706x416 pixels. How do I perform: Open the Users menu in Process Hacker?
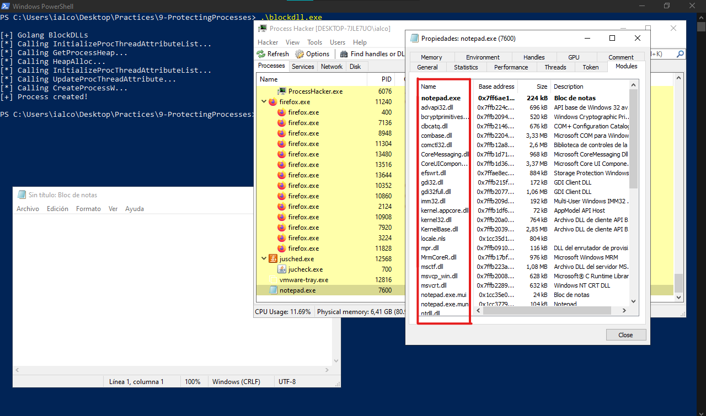point(338,42)
